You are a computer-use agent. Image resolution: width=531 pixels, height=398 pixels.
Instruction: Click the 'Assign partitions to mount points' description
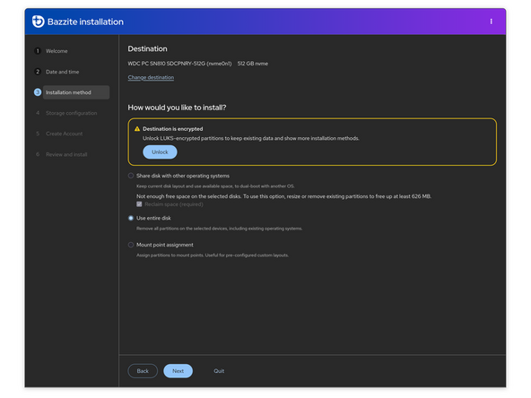[x=213, y=255]
